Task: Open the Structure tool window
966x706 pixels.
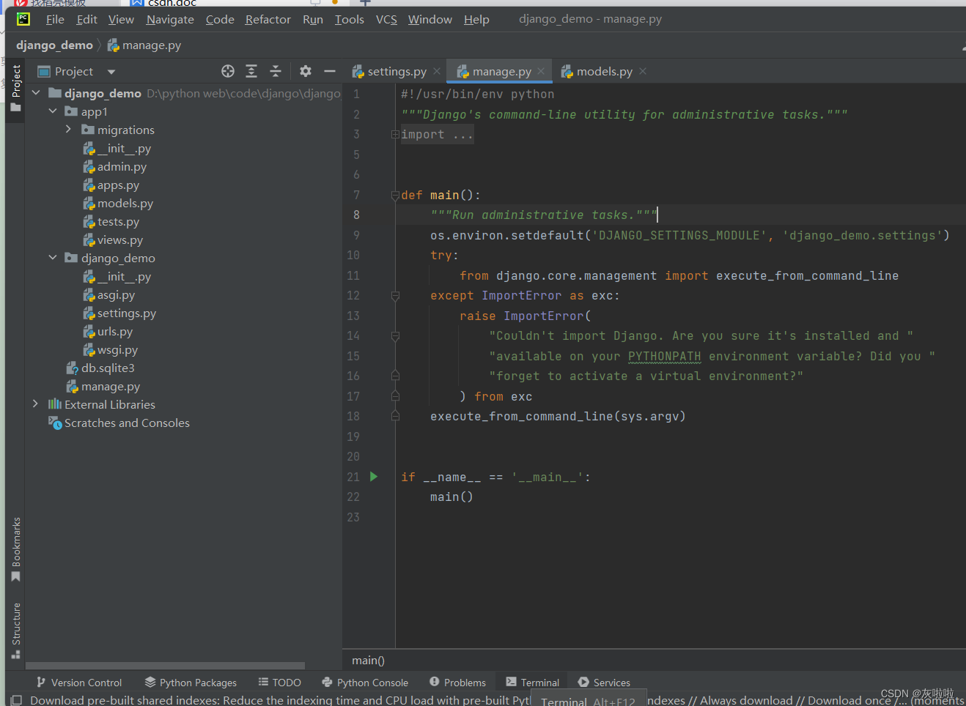Action: [x=16, y=631]
